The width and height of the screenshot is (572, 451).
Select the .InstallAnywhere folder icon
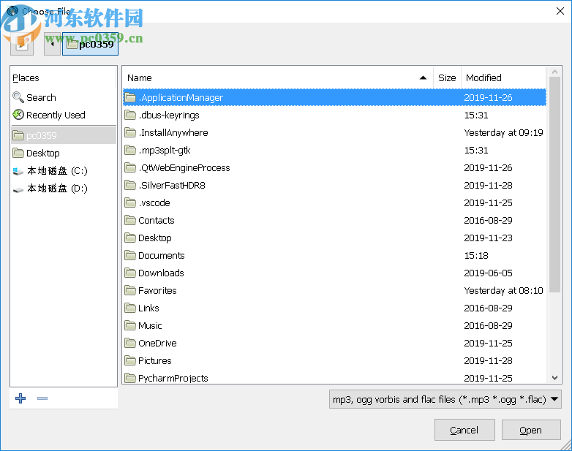[130, 132]
